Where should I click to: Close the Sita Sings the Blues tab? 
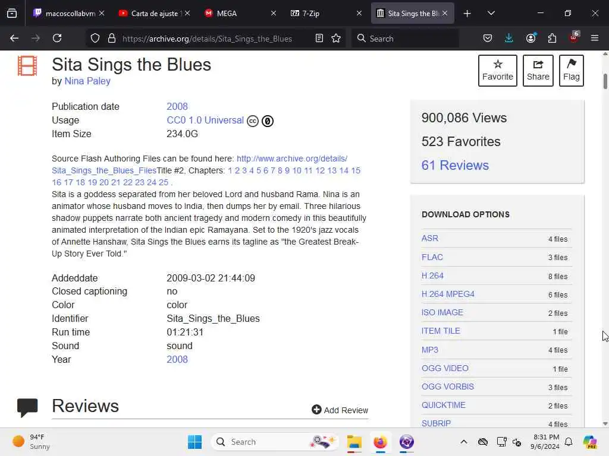coord(445,13)
